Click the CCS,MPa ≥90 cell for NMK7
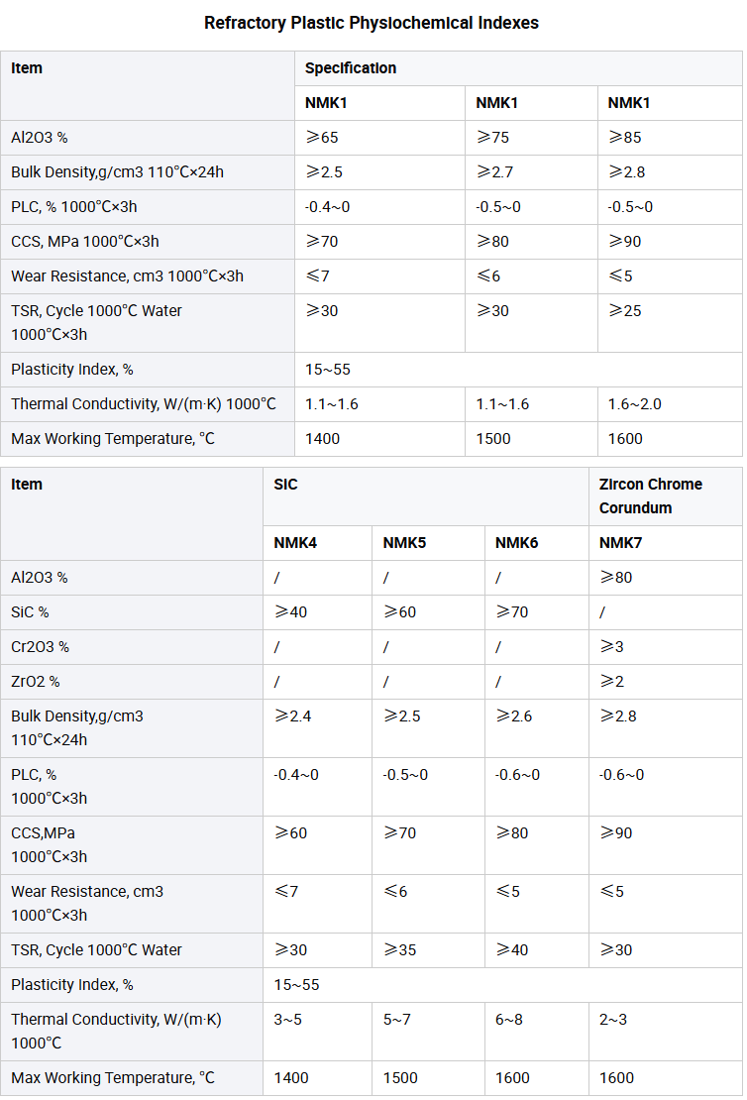747x1100 pixels. 666,844
